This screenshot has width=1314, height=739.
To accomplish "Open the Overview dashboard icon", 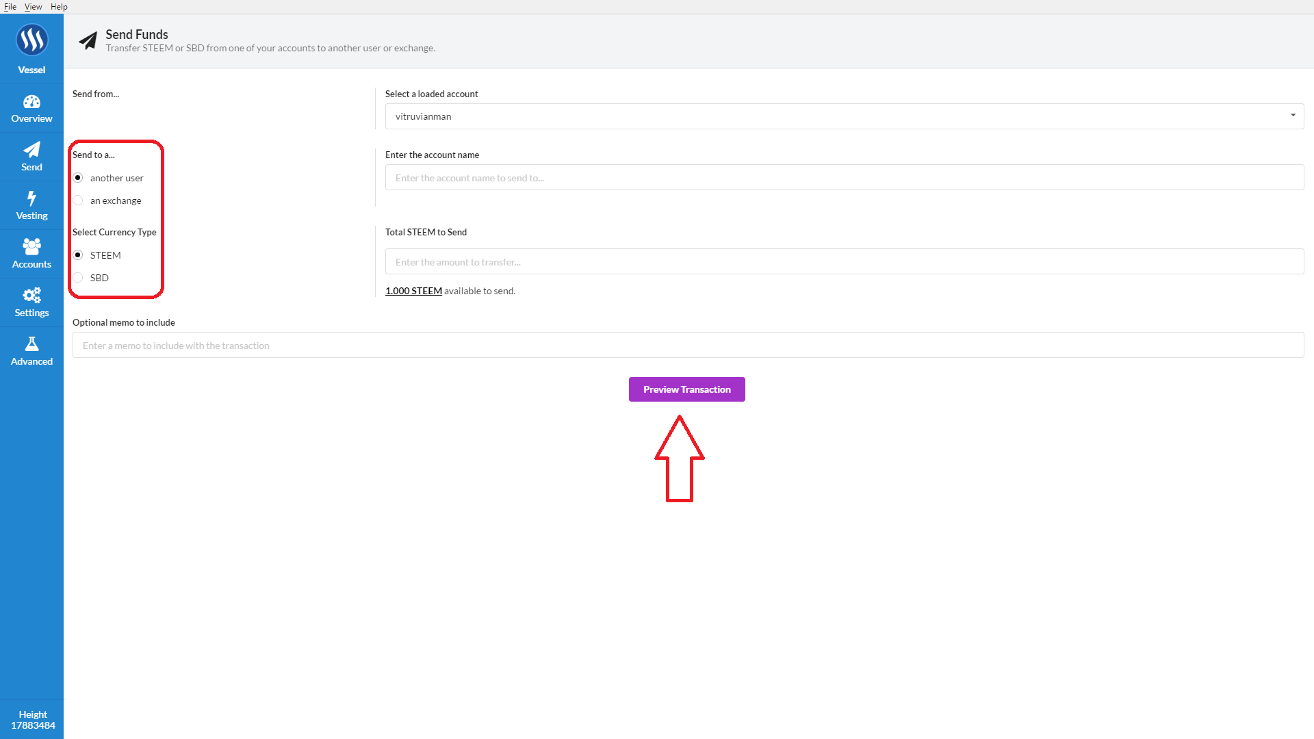I will (31, 102).
